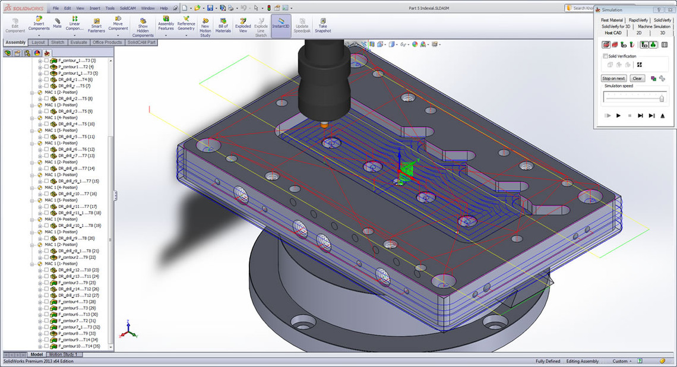This screenshot has width=677, height=367.
Task: Click the full-screen arrows icon under Solid Verification
Action: point(640,65)
